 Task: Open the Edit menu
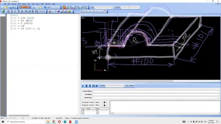click(x=9, y=4)
